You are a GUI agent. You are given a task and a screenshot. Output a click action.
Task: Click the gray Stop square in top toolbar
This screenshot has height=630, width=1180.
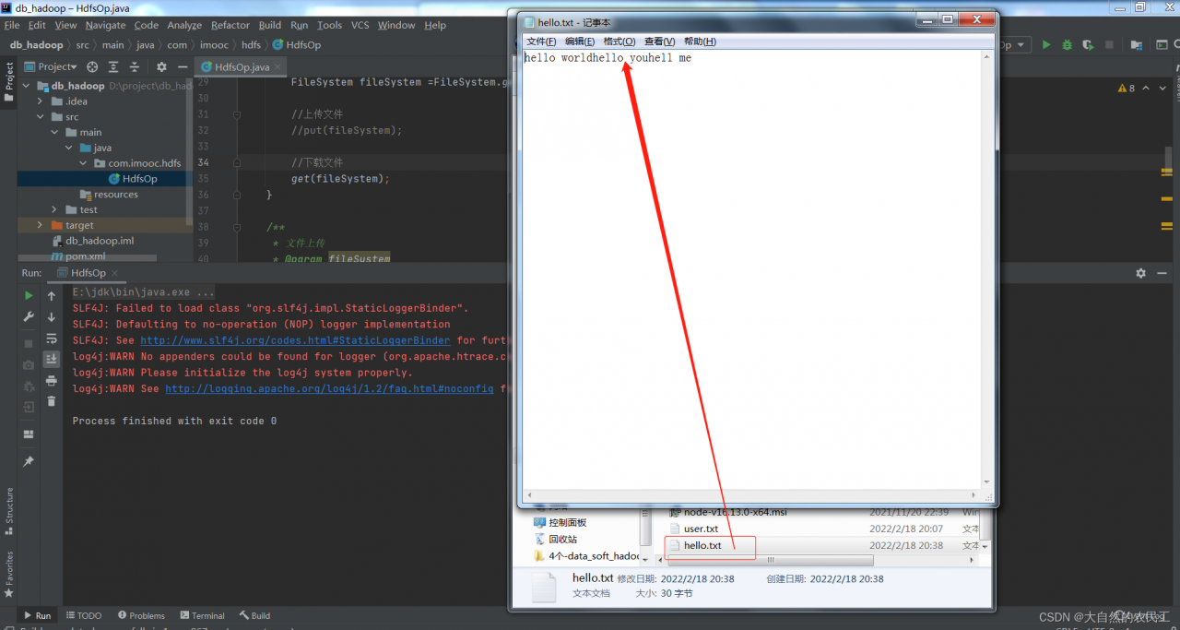pos(1110,44)
